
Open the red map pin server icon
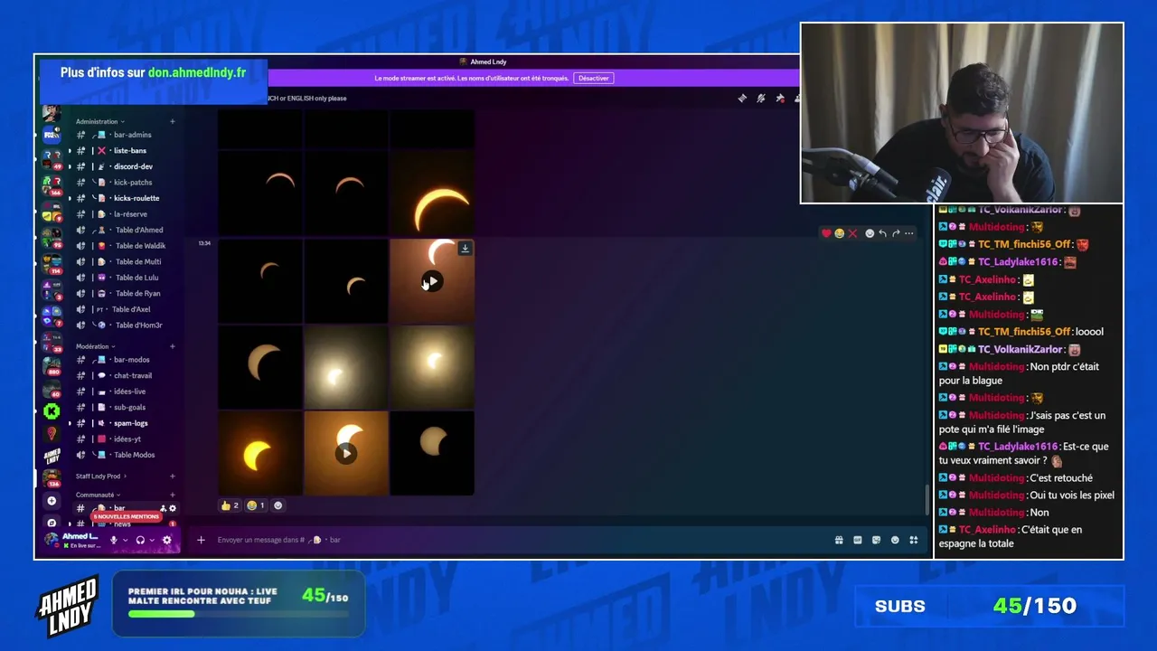(52, 434)
